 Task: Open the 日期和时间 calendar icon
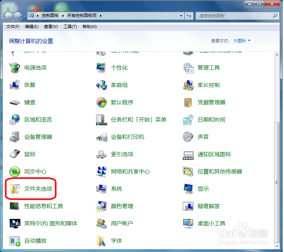pos(188,119)
